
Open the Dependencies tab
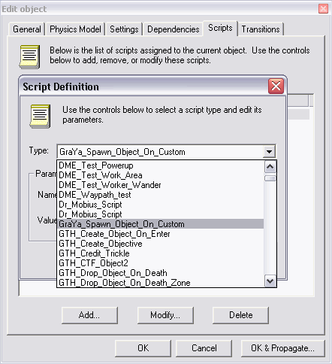tap(174, 29)
